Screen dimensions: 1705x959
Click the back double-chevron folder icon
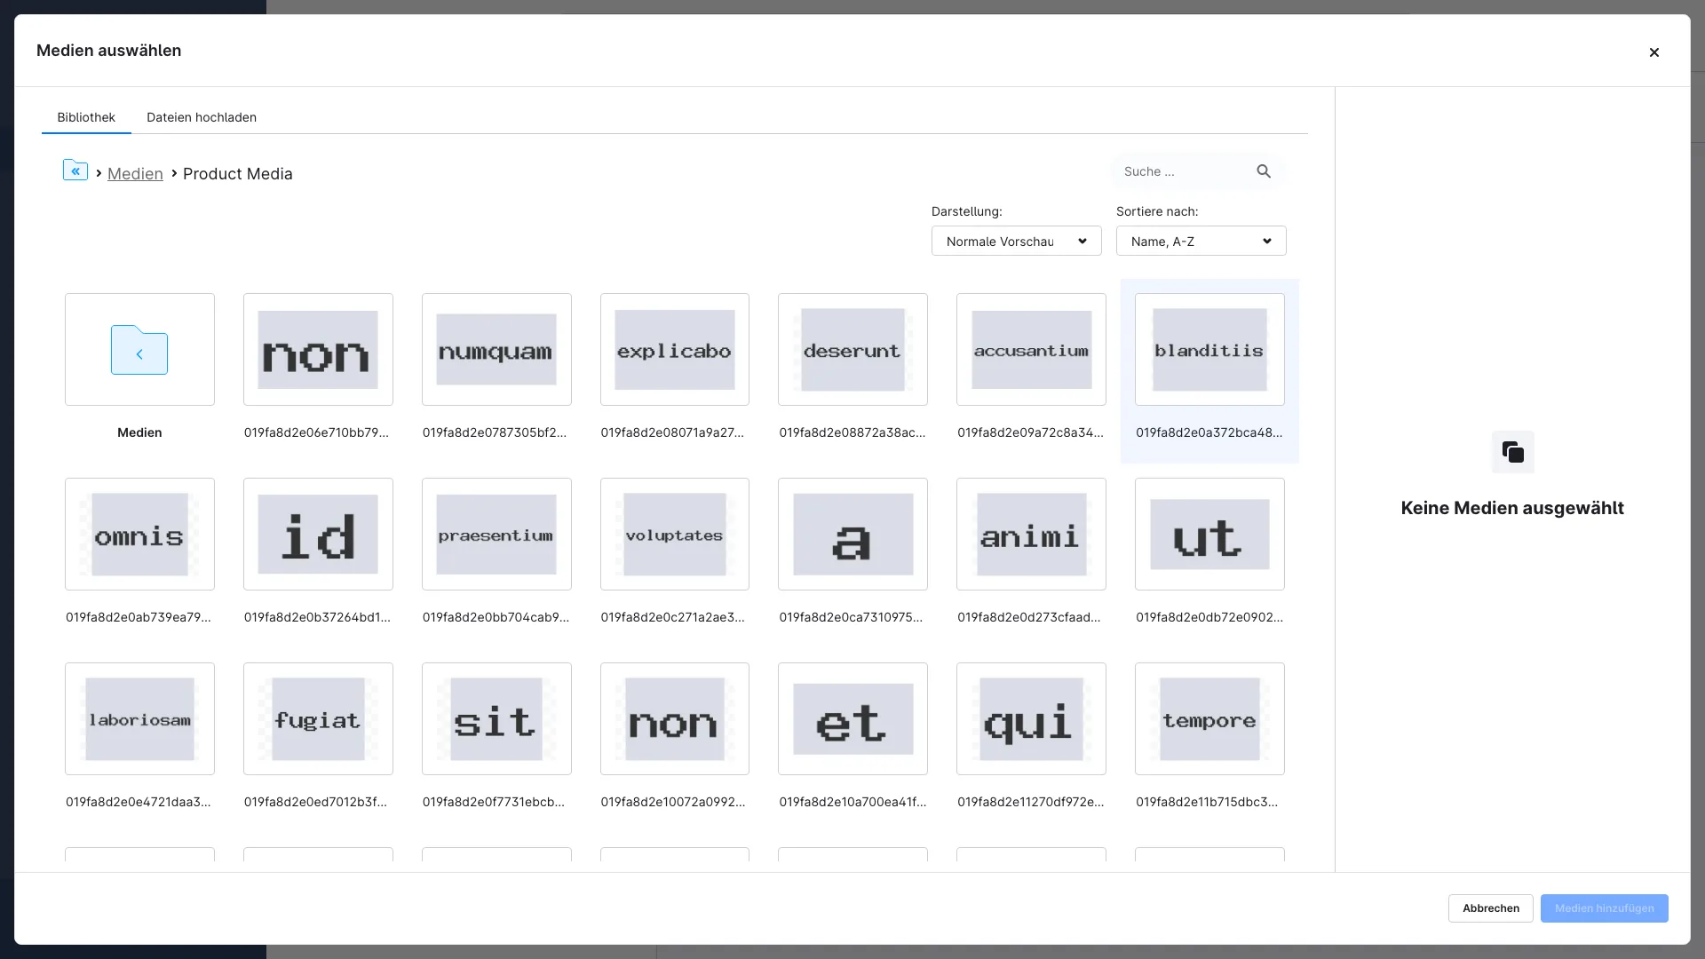click(x=75, y=170)
